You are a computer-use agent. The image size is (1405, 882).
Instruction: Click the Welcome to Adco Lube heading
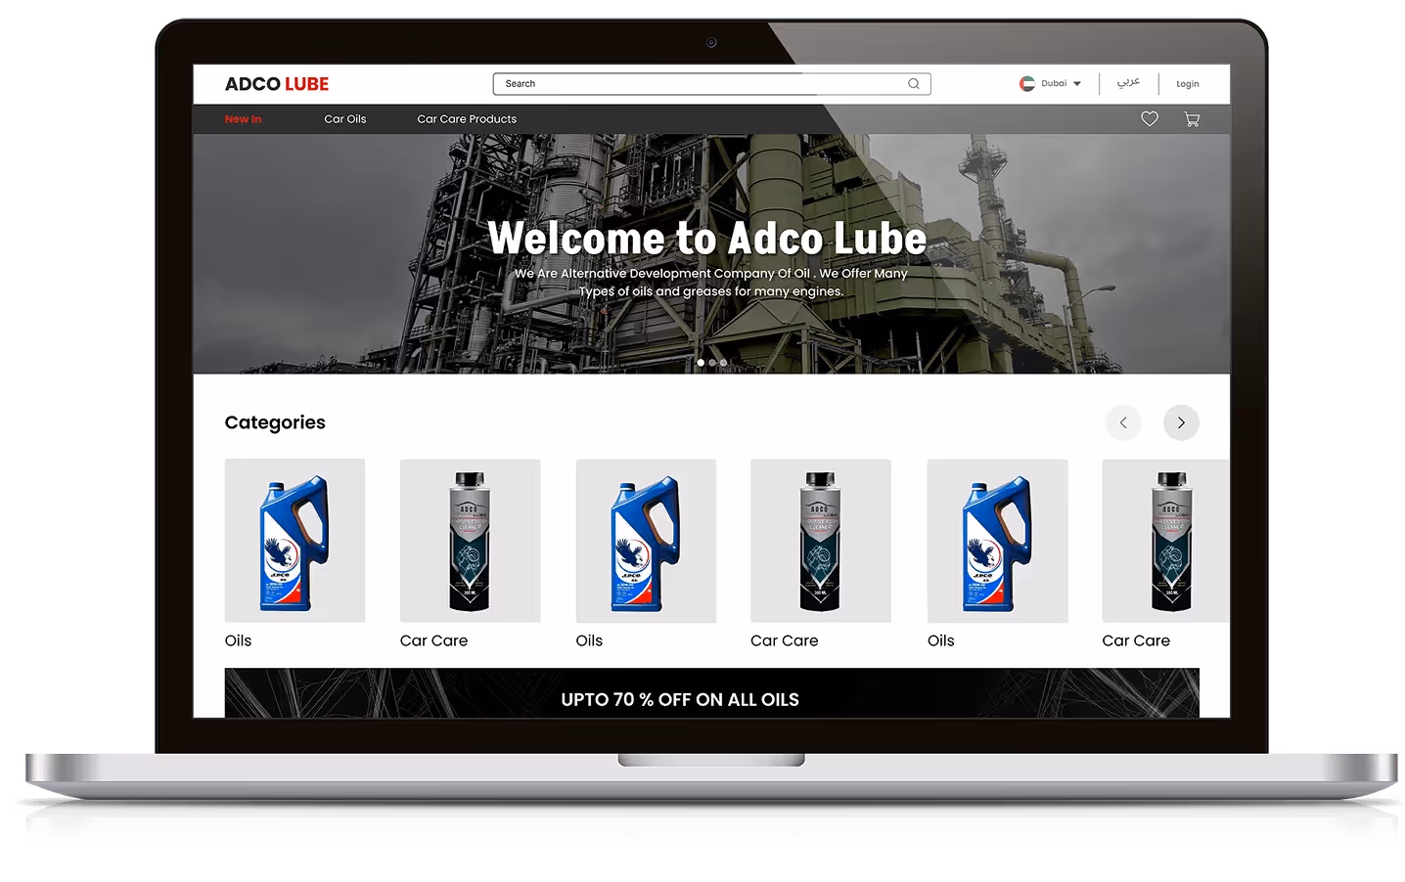coord(706,239)
